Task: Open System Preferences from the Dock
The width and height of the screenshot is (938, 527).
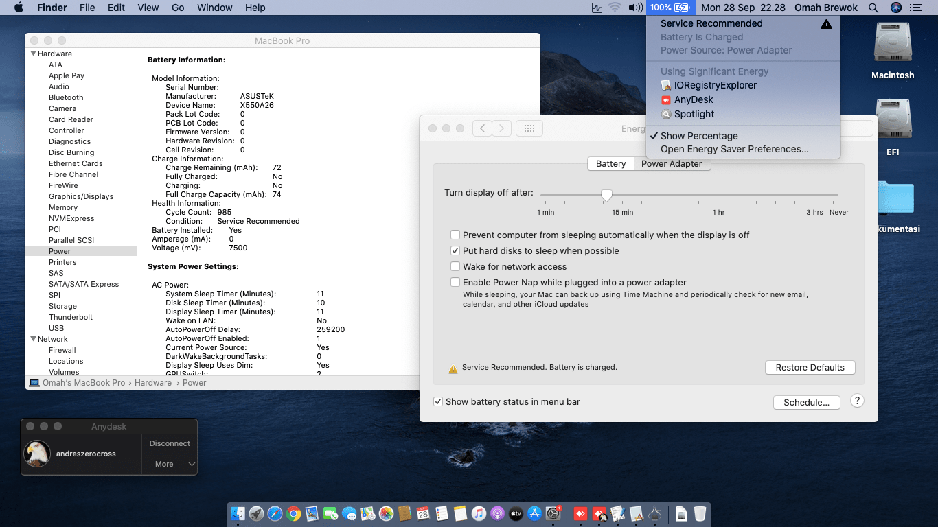Action: [x=553, y=513]
